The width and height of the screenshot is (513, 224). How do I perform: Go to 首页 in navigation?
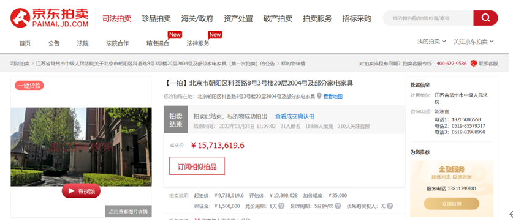click(x=25, y=43)
